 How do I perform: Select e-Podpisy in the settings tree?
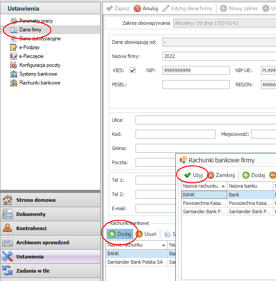point(30,47)
